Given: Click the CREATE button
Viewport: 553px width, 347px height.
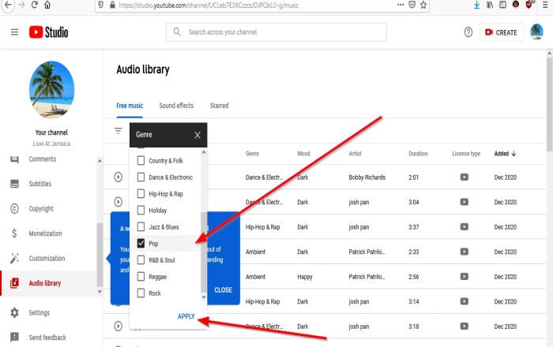Looking at the screenshot, I should click(501, 32).
